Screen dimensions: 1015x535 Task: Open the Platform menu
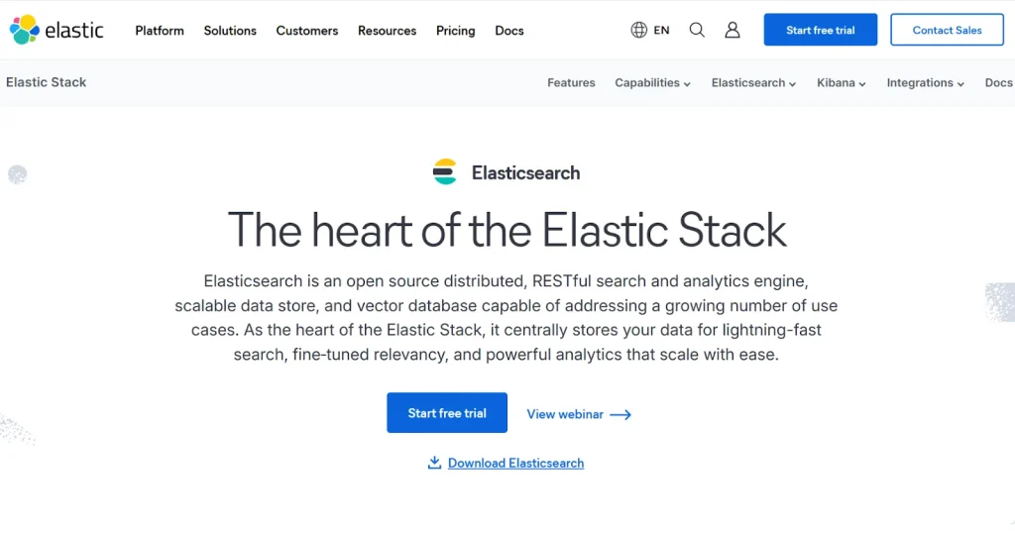pyautogui.click(x=160, y=31)
